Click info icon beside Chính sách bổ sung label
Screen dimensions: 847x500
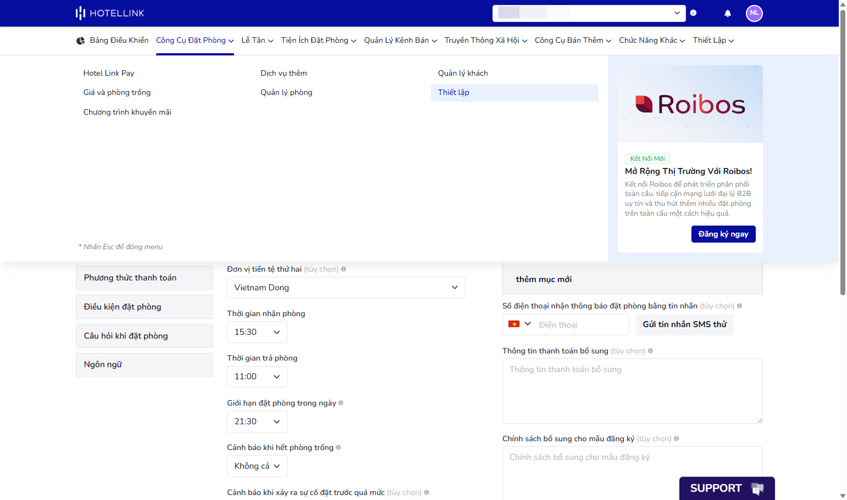tap(676, 439)
